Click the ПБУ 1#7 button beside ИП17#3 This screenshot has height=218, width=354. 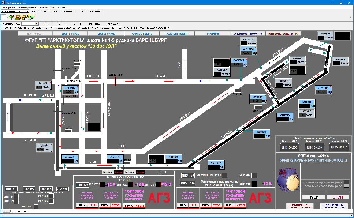tap(82, 185)
